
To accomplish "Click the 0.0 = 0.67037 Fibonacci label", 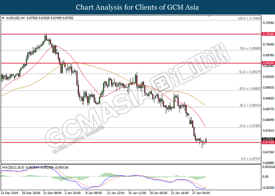I will coord(251,159).
